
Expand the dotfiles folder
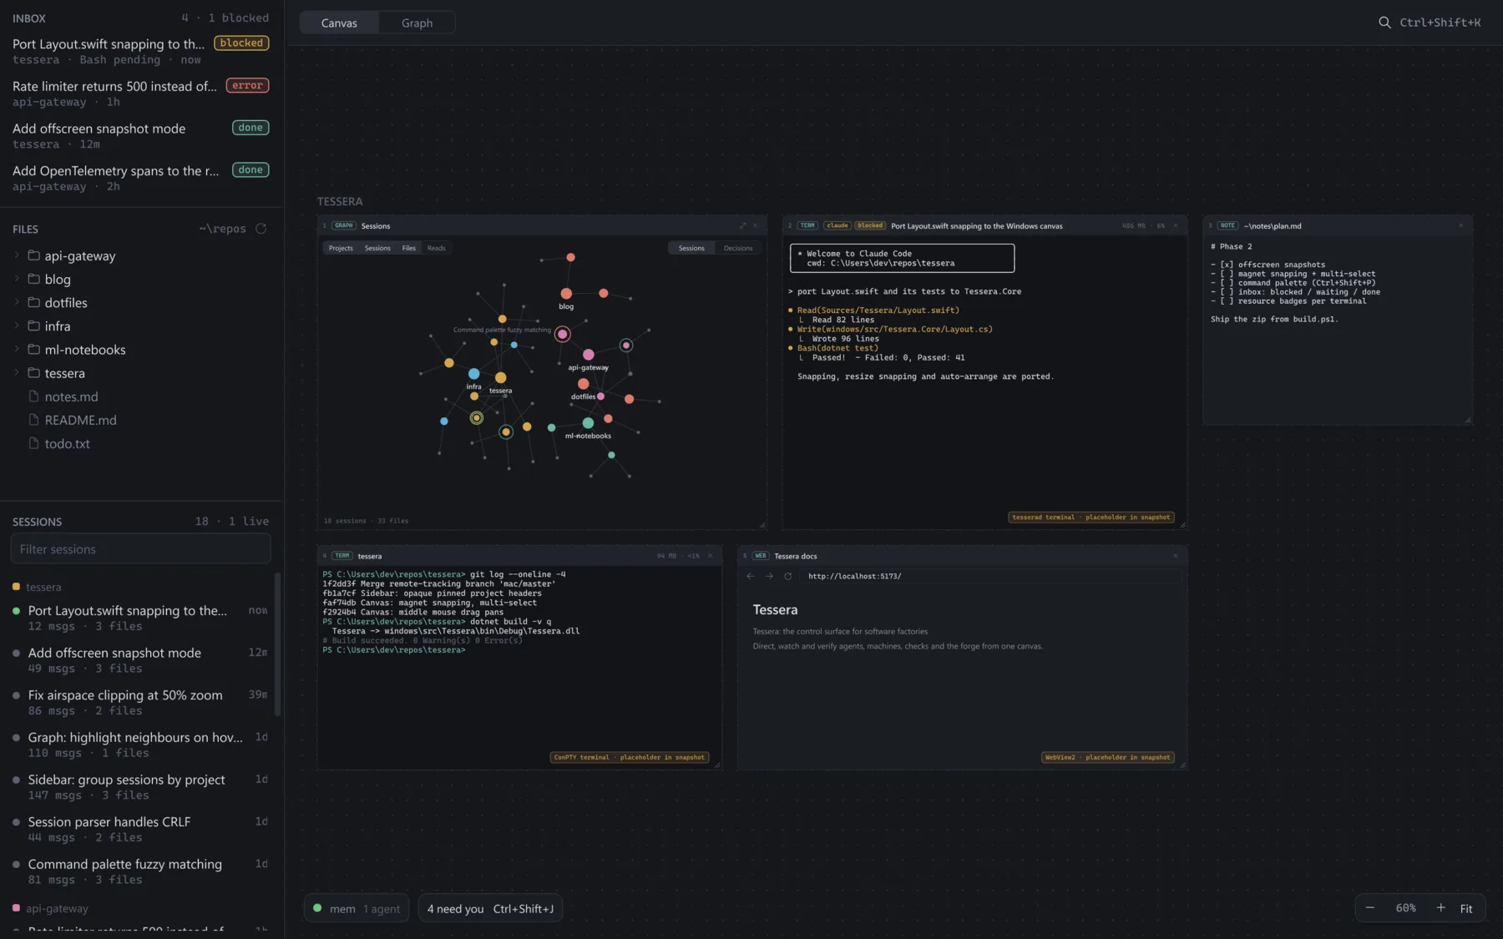[x=17, y=302]
